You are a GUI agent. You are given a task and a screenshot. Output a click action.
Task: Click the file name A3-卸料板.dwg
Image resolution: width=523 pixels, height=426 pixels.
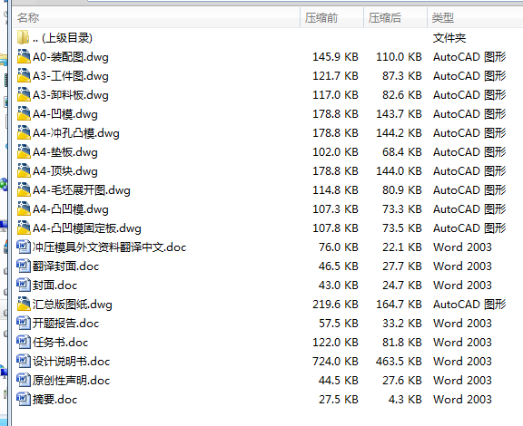coord(71,95)
